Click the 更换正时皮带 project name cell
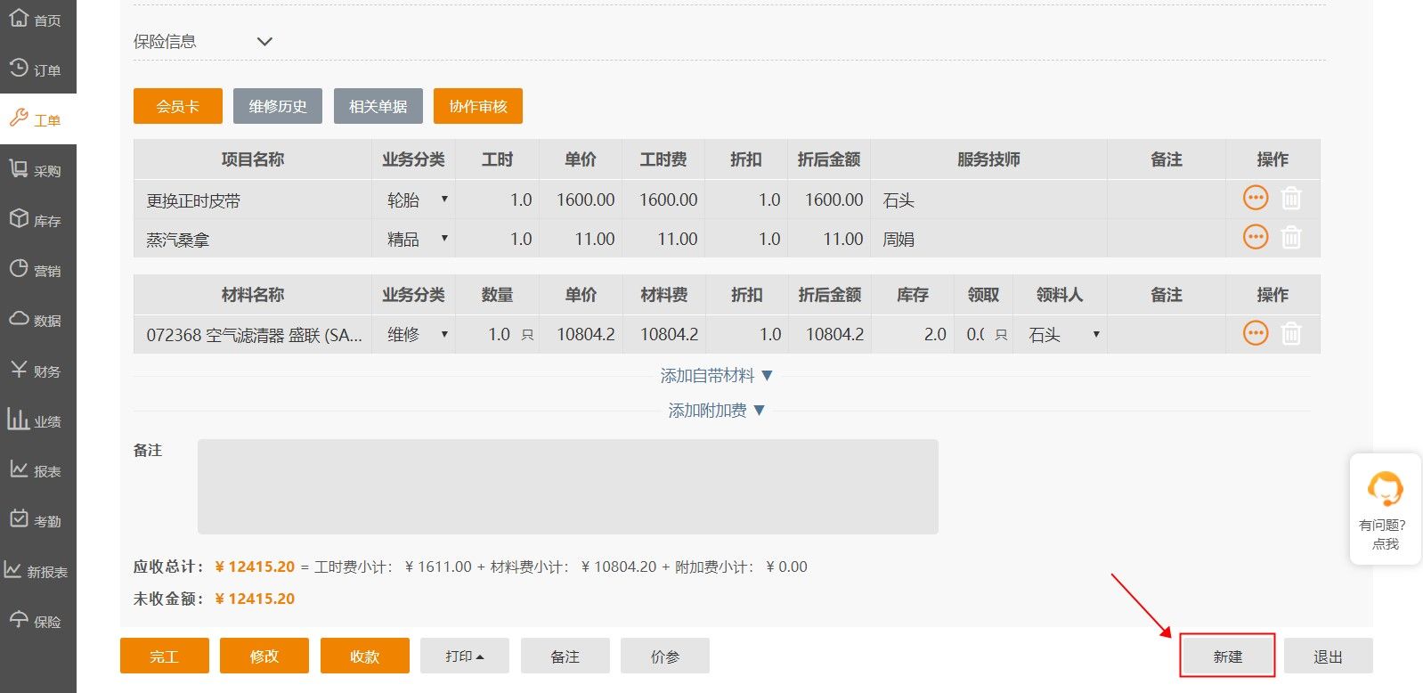The width and height of the screenshot is (1423, 693). [253, 200]
